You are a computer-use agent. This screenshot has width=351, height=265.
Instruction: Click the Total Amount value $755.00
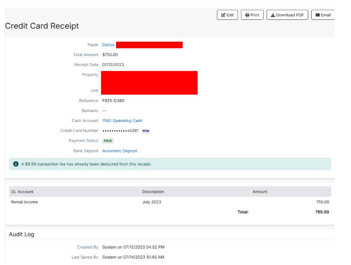pyautogui.click(x=110, y=55)
